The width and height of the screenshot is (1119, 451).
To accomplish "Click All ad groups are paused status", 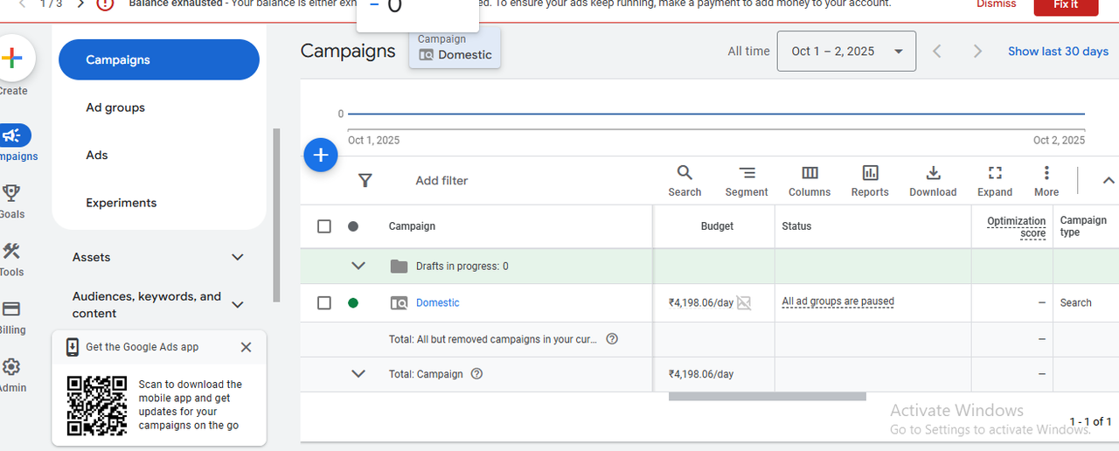I will (x=838, y=302).
